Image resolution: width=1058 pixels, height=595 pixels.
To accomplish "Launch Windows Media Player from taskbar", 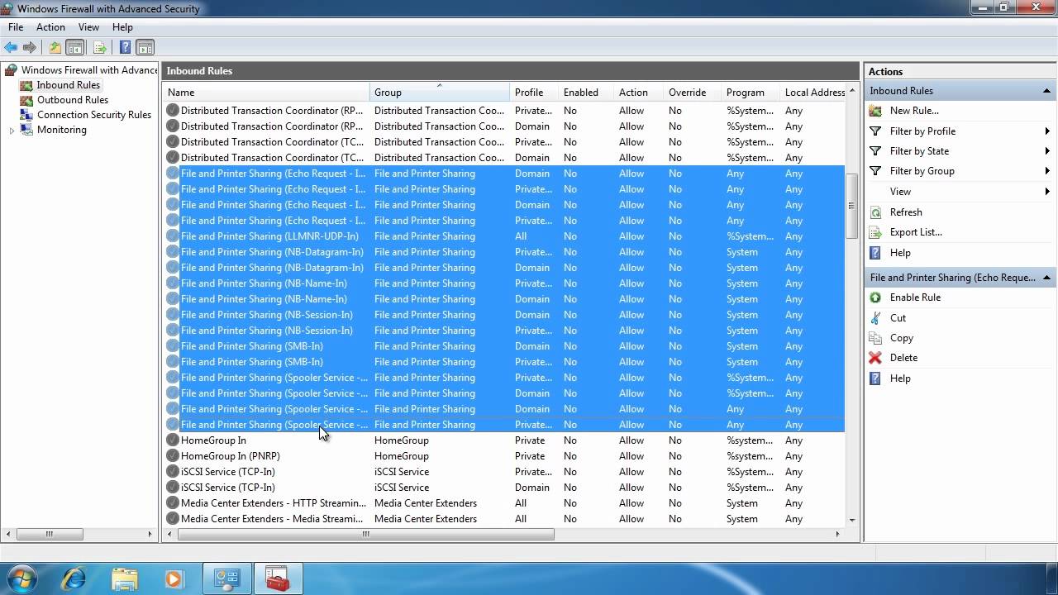I will [174, 578].
